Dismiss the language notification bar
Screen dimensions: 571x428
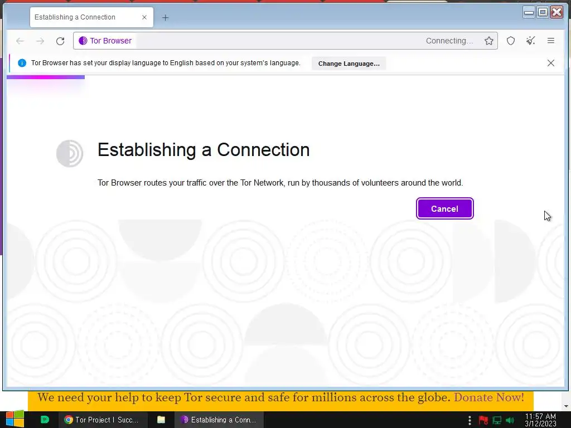(x=550, y=63)
